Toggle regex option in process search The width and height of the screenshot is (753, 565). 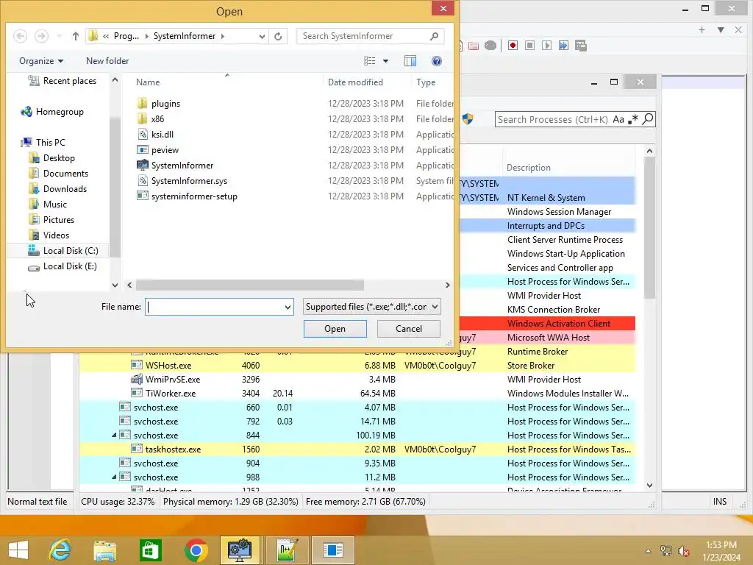633,119
